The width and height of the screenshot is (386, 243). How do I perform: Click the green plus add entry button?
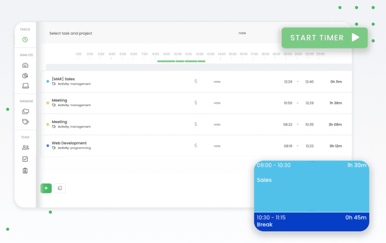coord(46,188)
